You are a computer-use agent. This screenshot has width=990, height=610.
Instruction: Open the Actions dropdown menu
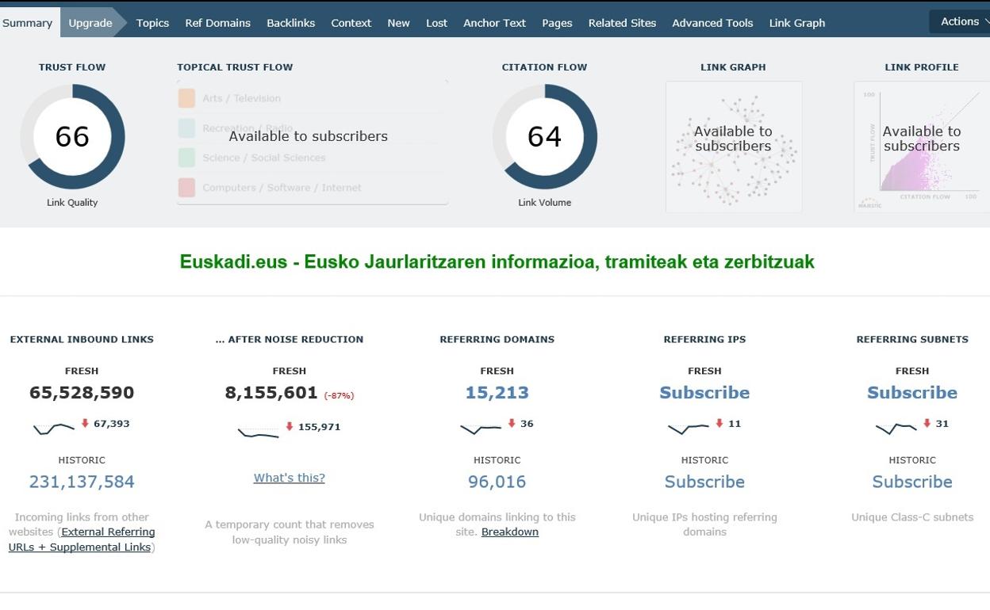pos(961,21)
